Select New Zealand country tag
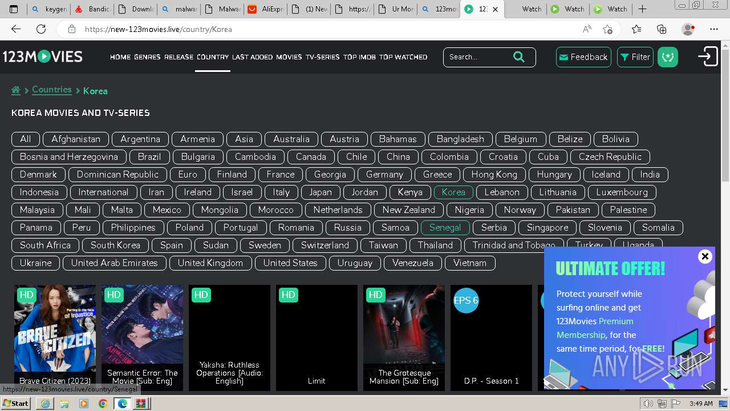The image size is (730, 411). click(x=409, y=210)
